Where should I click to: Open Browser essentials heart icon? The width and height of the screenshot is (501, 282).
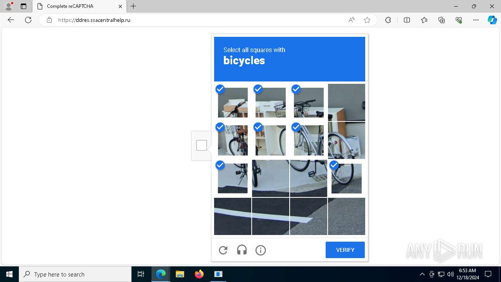click(x=459, y=20)
